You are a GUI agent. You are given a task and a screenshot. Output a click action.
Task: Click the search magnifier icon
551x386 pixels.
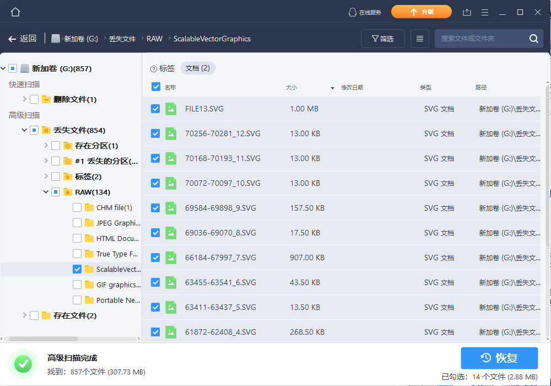533,39
